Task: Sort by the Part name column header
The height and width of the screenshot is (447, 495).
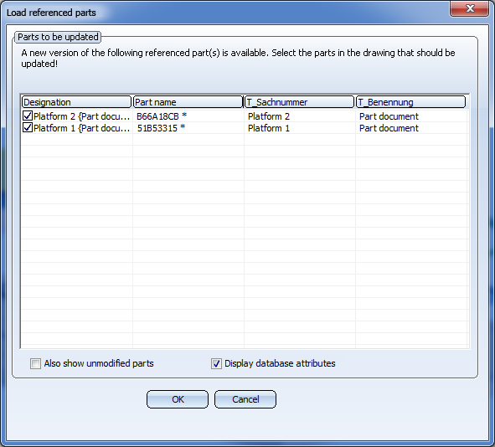Action: pyautogui.click(x=188, y=102)
